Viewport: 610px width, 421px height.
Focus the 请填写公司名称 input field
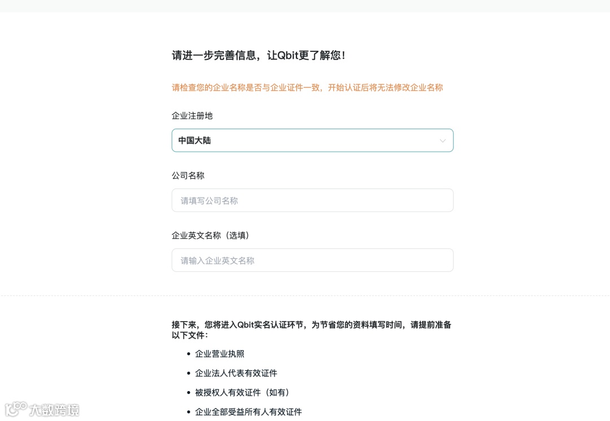pos(312,200)
